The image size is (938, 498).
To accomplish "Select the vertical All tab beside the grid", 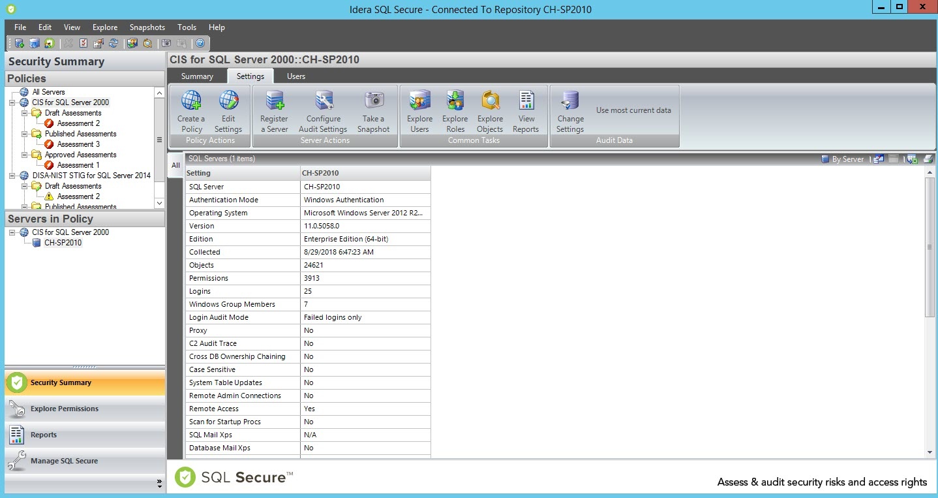I will [175, 165].
